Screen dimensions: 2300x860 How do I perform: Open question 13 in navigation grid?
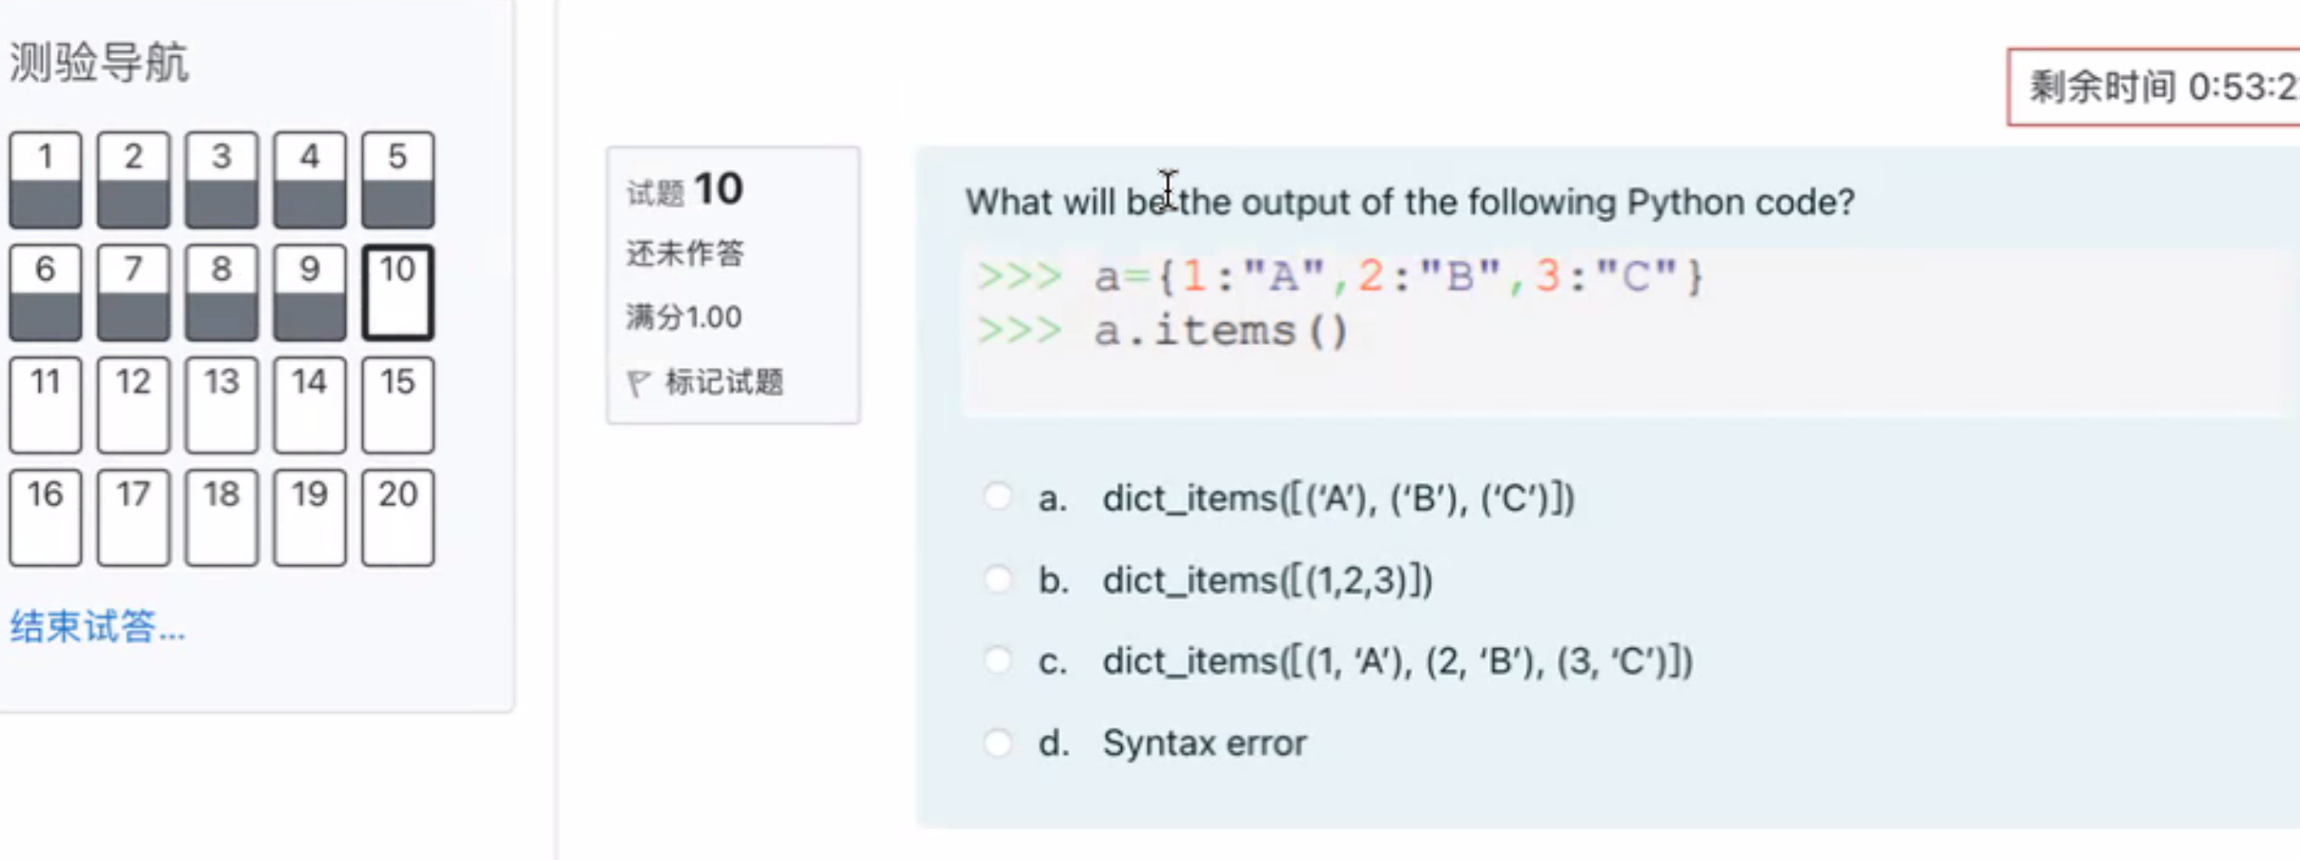click(222, 405)
